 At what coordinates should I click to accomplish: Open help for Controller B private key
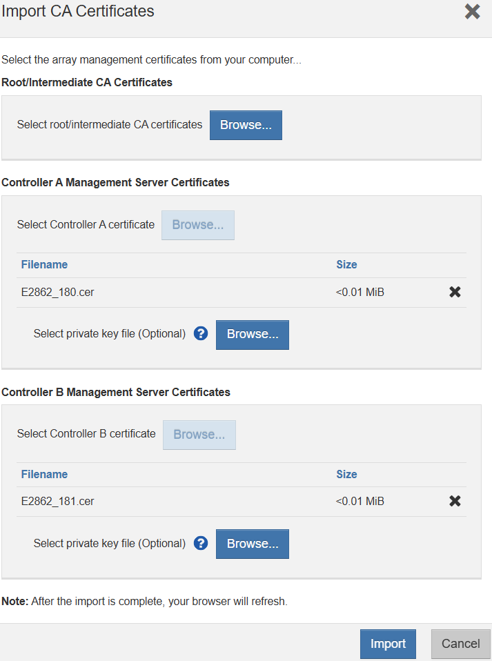pos(201,543)
